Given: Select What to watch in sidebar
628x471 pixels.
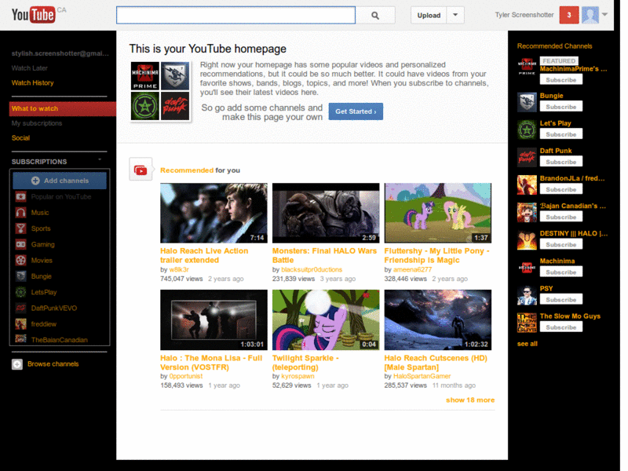Looking at the screenshot, I should tap(63, 108).
